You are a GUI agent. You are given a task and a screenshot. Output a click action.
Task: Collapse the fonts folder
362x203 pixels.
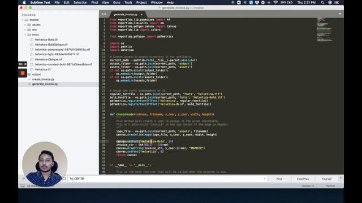[x=25, y=35]
